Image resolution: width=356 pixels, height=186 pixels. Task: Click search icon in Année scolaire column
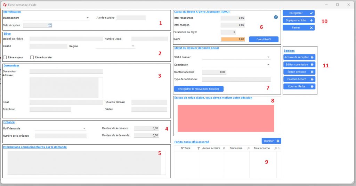click(224, 148)
